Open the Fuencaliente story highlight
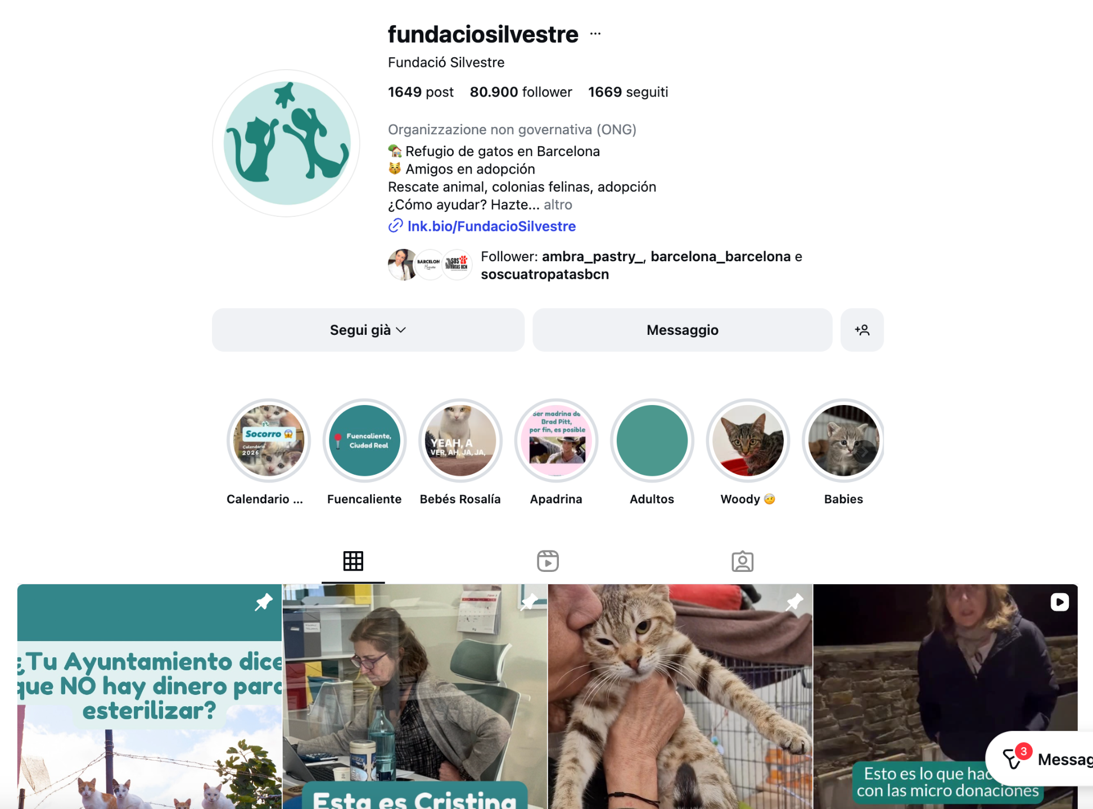The width and height of the screenshot is (1093, 809). coord(364,440)
